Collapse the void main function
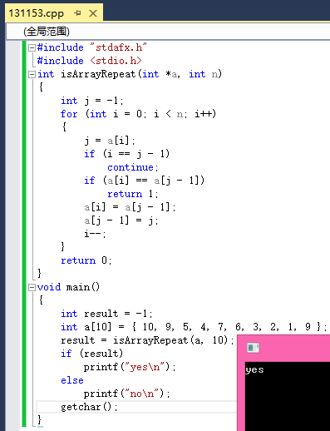330x431 pixels. pos(32,287)
